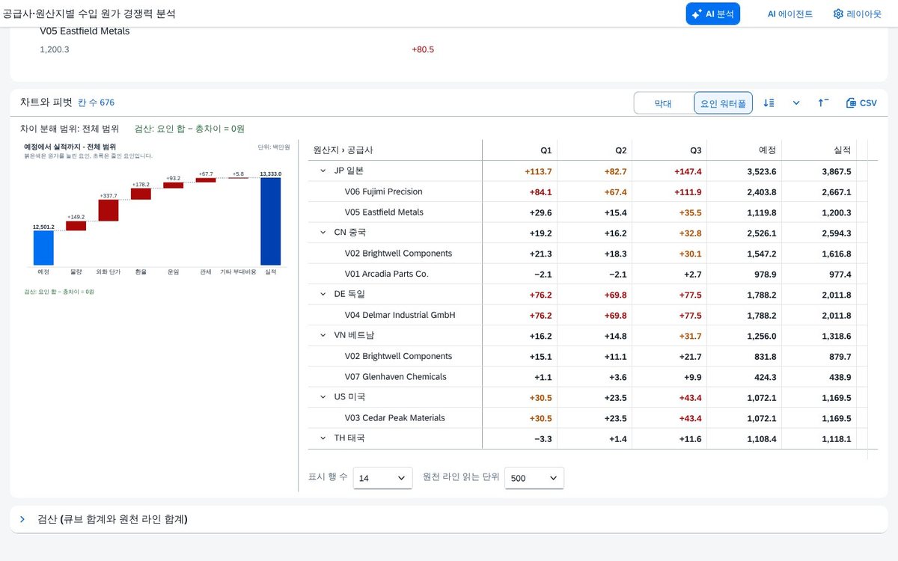Select V02 Brightwell Components under CN 중국
898x561 pixels.
point(587,254)
